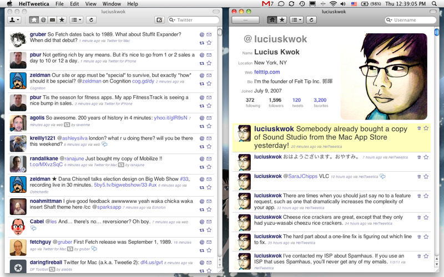The height and width of the screenshot is (277, 444).
Task: Retweet pbur's FitnessTrack tweet
Action: click(x=202, y=106)
